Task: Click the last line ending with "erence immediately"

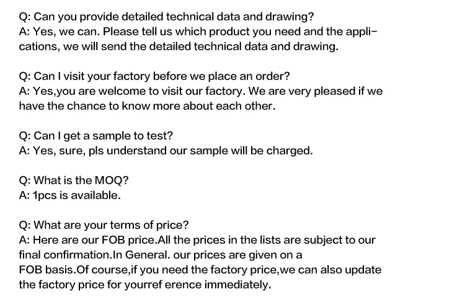Action: pos(145,285)
